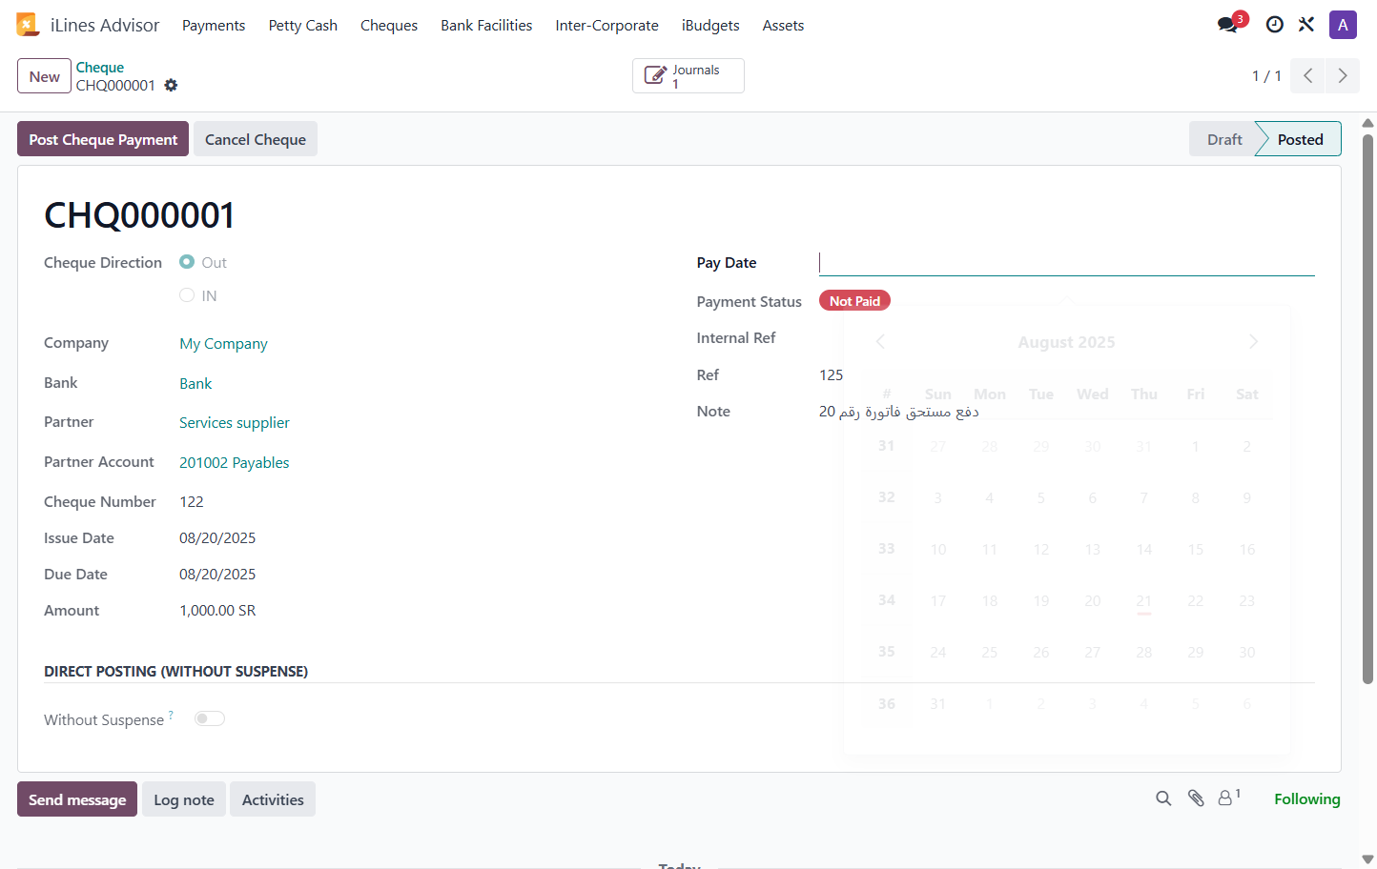Go to previous month in calendar
The width and height of the screenshot is (1377, 869).
(x=880, y=342)
